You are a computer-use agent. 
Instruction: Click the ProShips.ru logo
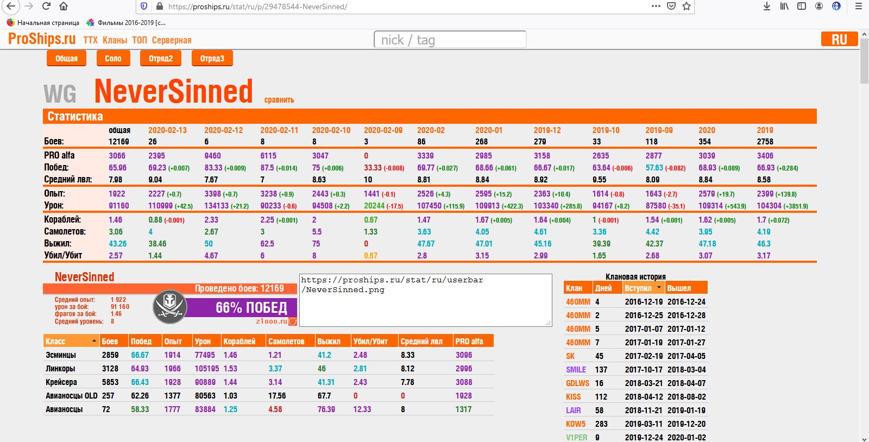pos(42,39)
